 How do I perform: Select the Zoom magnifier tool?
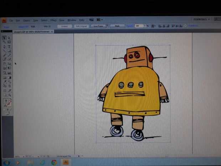(9, 95)
